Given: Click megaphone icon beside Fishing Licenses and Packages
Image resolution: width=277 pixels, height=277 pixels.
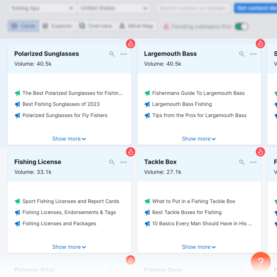Looking at the screenshot, I should pyautogui.click(x=17, y=224).
